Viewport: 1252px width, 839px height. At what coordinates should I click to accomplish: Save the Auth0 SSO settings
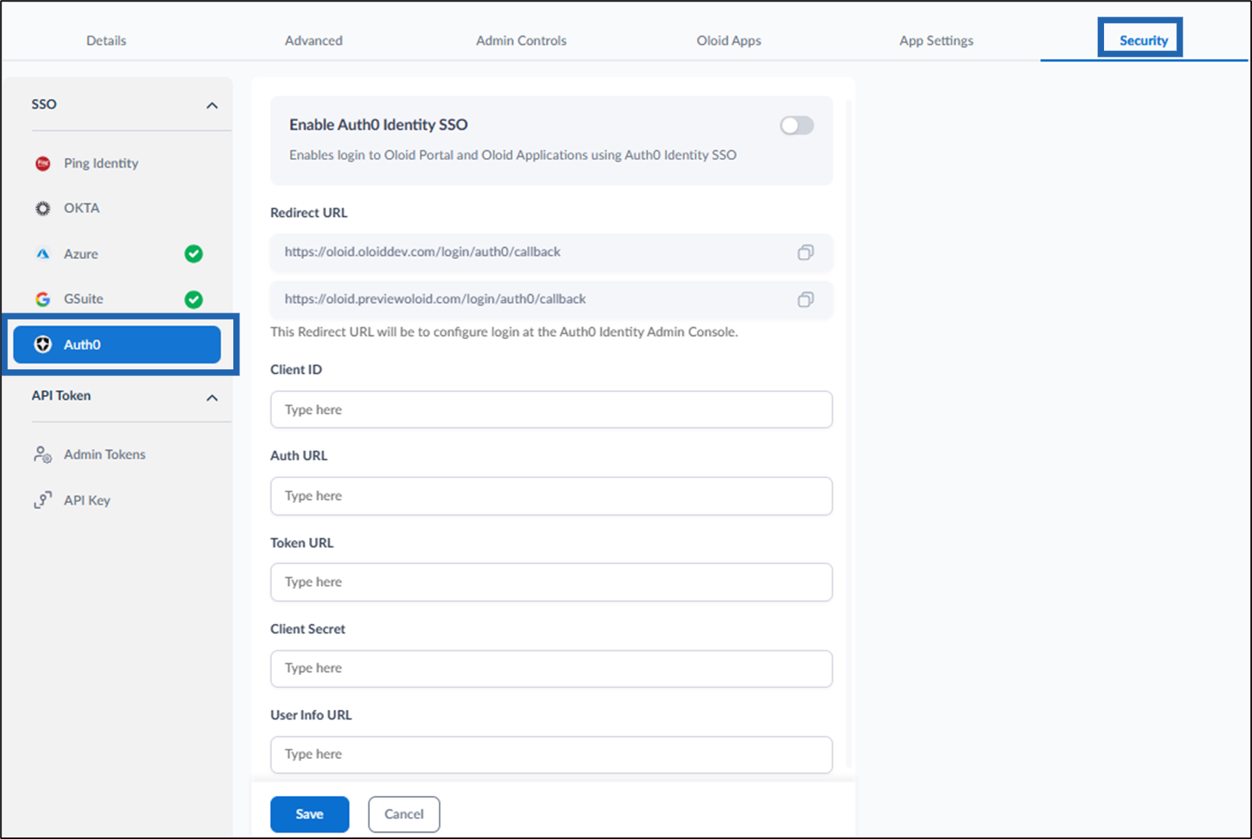310,814
